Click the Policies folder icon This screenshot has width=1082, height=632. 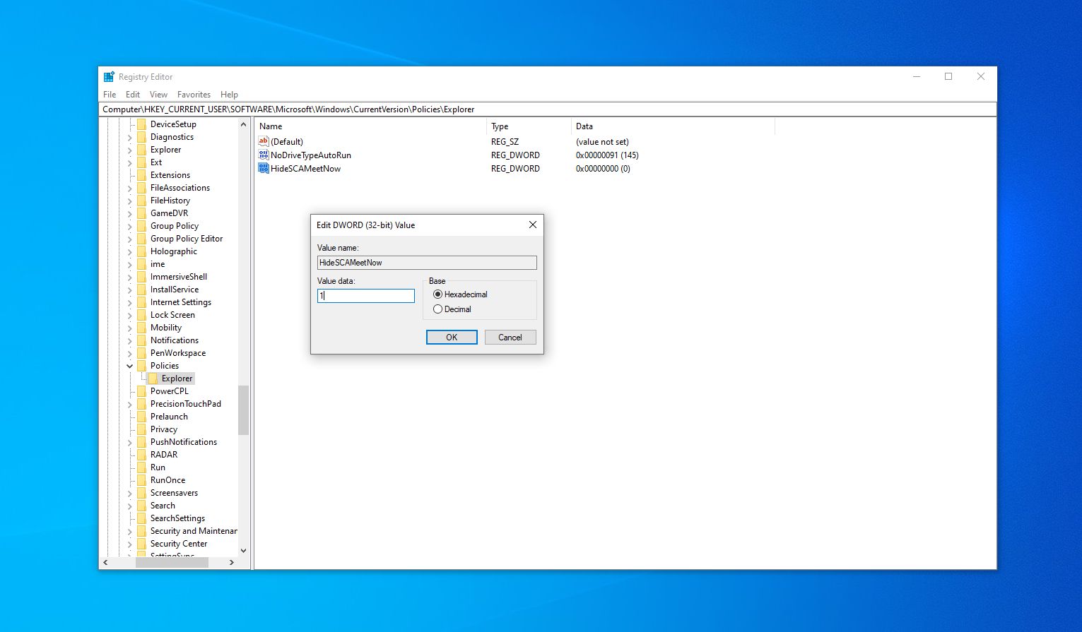click(141, 366)
